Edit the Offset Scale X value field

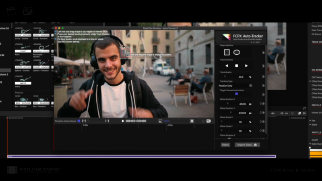tap(240, 122)
